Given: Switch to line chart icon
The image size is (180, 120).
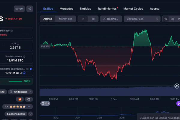Looking at the screenshot, I should (83, 19).
